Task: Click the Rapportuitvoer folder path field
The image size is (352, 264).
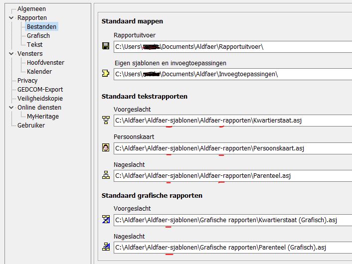Action: click(232, 47)
